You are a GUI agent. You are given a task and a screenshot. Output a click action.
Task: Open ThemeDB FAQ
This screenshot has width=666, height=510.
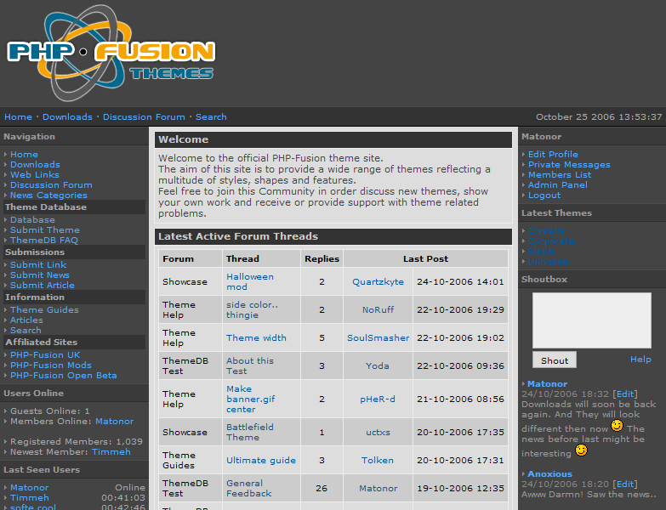[x=43, y=241]
